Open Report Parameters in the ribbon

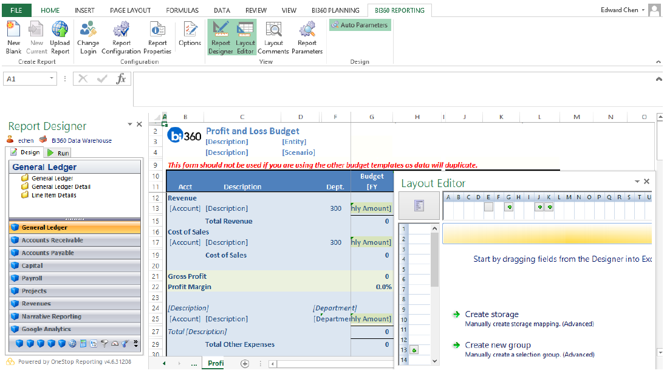(307, 38)
